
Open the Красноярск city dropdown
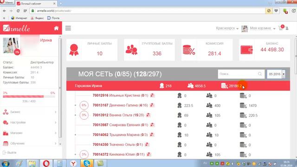click(x=227, y=28)
